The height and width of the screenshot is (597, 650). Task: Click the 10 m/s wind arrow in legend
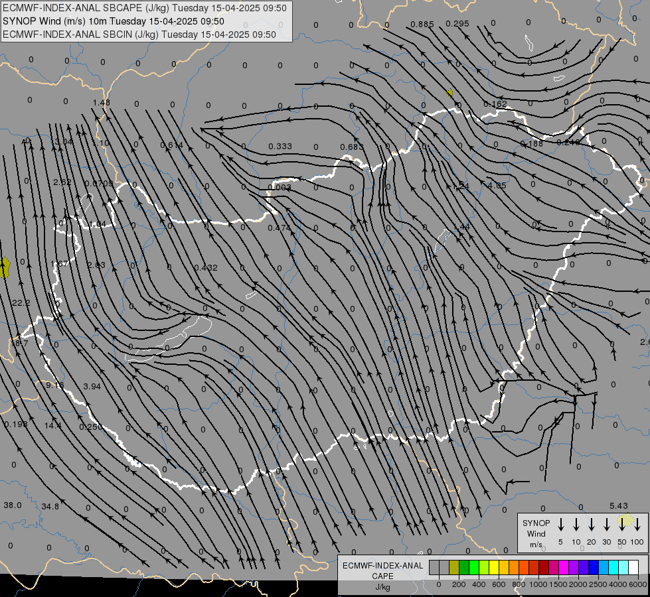pyautogui.click(x=576, y=524)
